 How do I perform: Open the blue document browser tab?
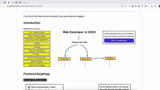coord(5,2)
